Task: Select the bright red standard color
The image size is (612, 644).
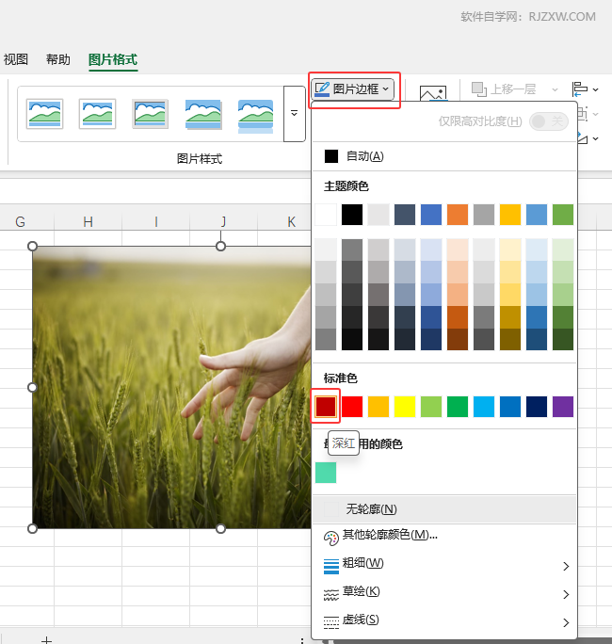Action: pos(352,407)
